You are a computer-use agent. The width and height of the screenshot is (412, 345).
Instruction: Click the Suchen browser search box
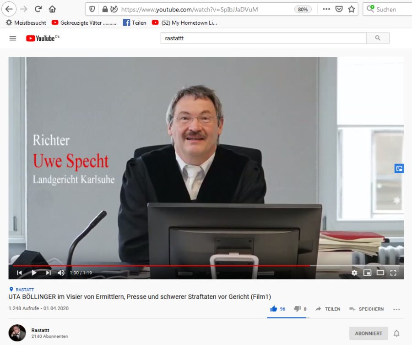(387, 10)
